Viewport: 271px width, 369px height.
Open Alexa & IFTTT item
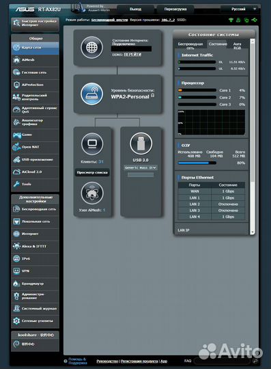[35, 247]
